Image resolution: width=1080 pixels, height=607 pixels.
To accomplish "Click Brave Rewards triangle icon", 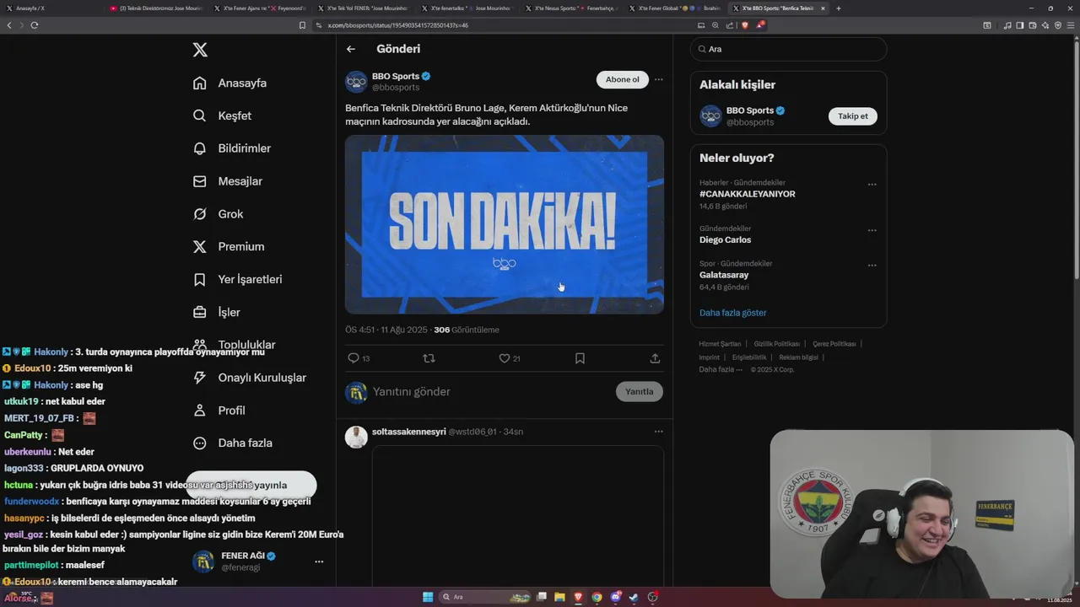I will [759, 25].
